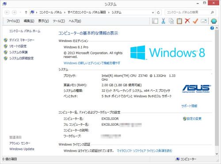Screen dimensions: 221x164
Task: Click the コンピューター status bar icon
Action: click(178, 159)
